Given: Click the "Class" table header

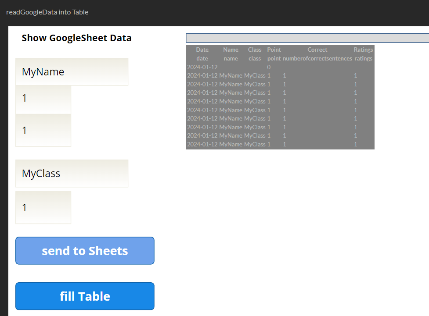Looking at the screenshot, I should coord(255,50).
